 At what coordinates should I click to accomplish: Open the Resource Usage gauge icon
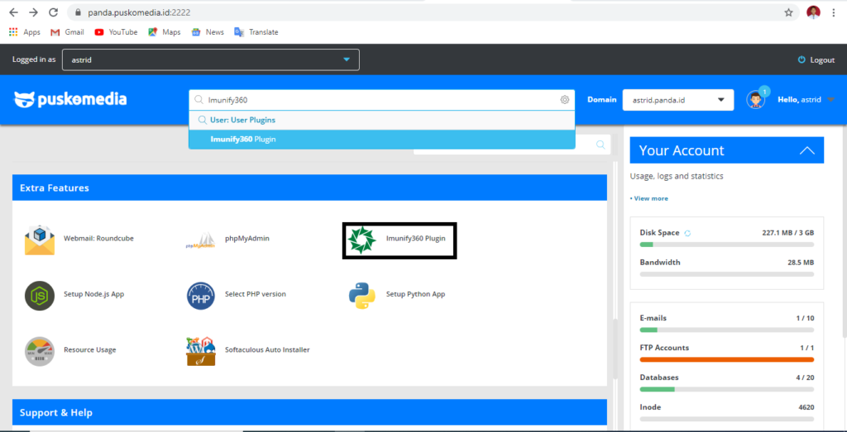click(x=39, y=350)
